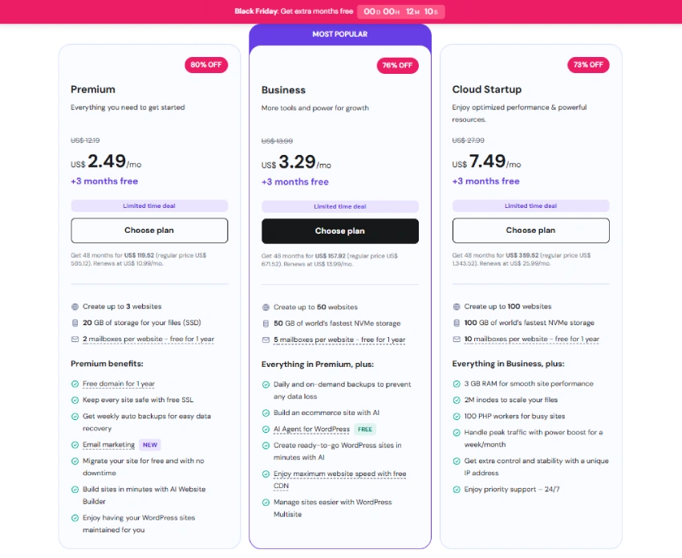Click the checkmark beside priority support feature
The image size is (682, 558).
click(x=458, y=488)
